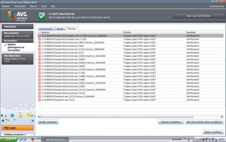Image resolution: width=226 pixels, height=142 pixels.
Task: Click the infection icon beside svchost.exe (564) row
Action: [39, 46]
